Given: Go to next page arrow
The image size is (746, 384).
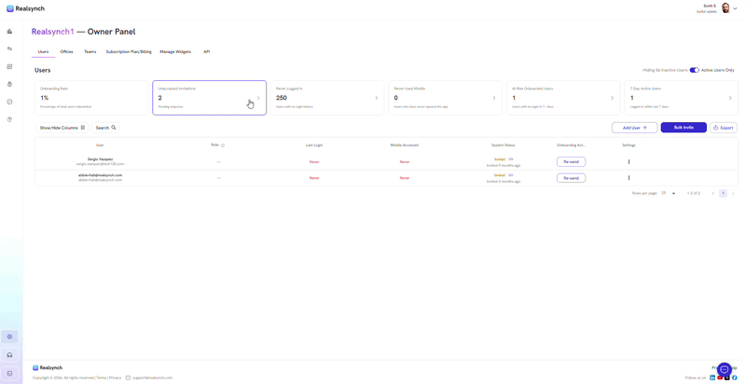Looking at the screenshot, I should pos(733,194).
